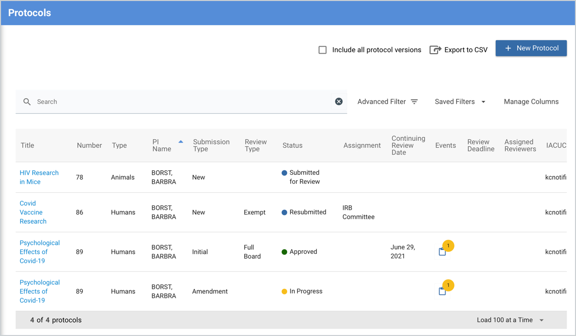Enable Include all protocol versions checkbox
Viewport: 576px width, 336px height.
[323, 50]
